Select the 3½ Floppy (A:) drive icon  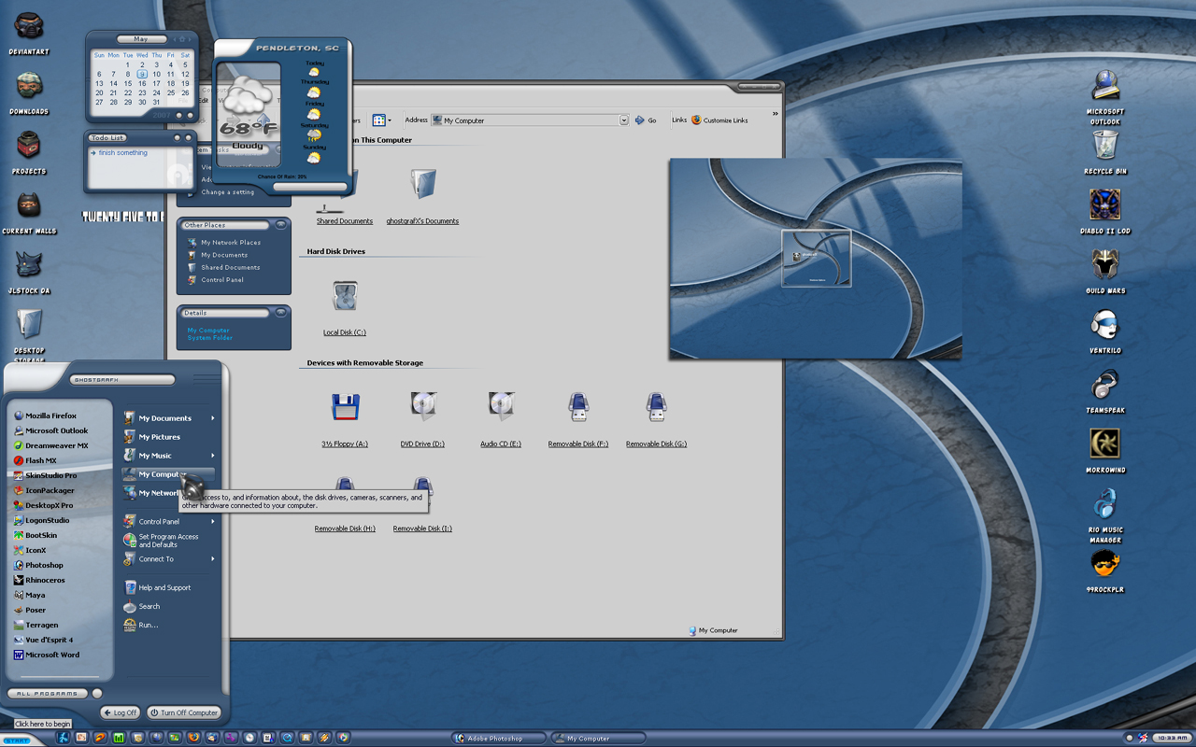pos(345,406)
